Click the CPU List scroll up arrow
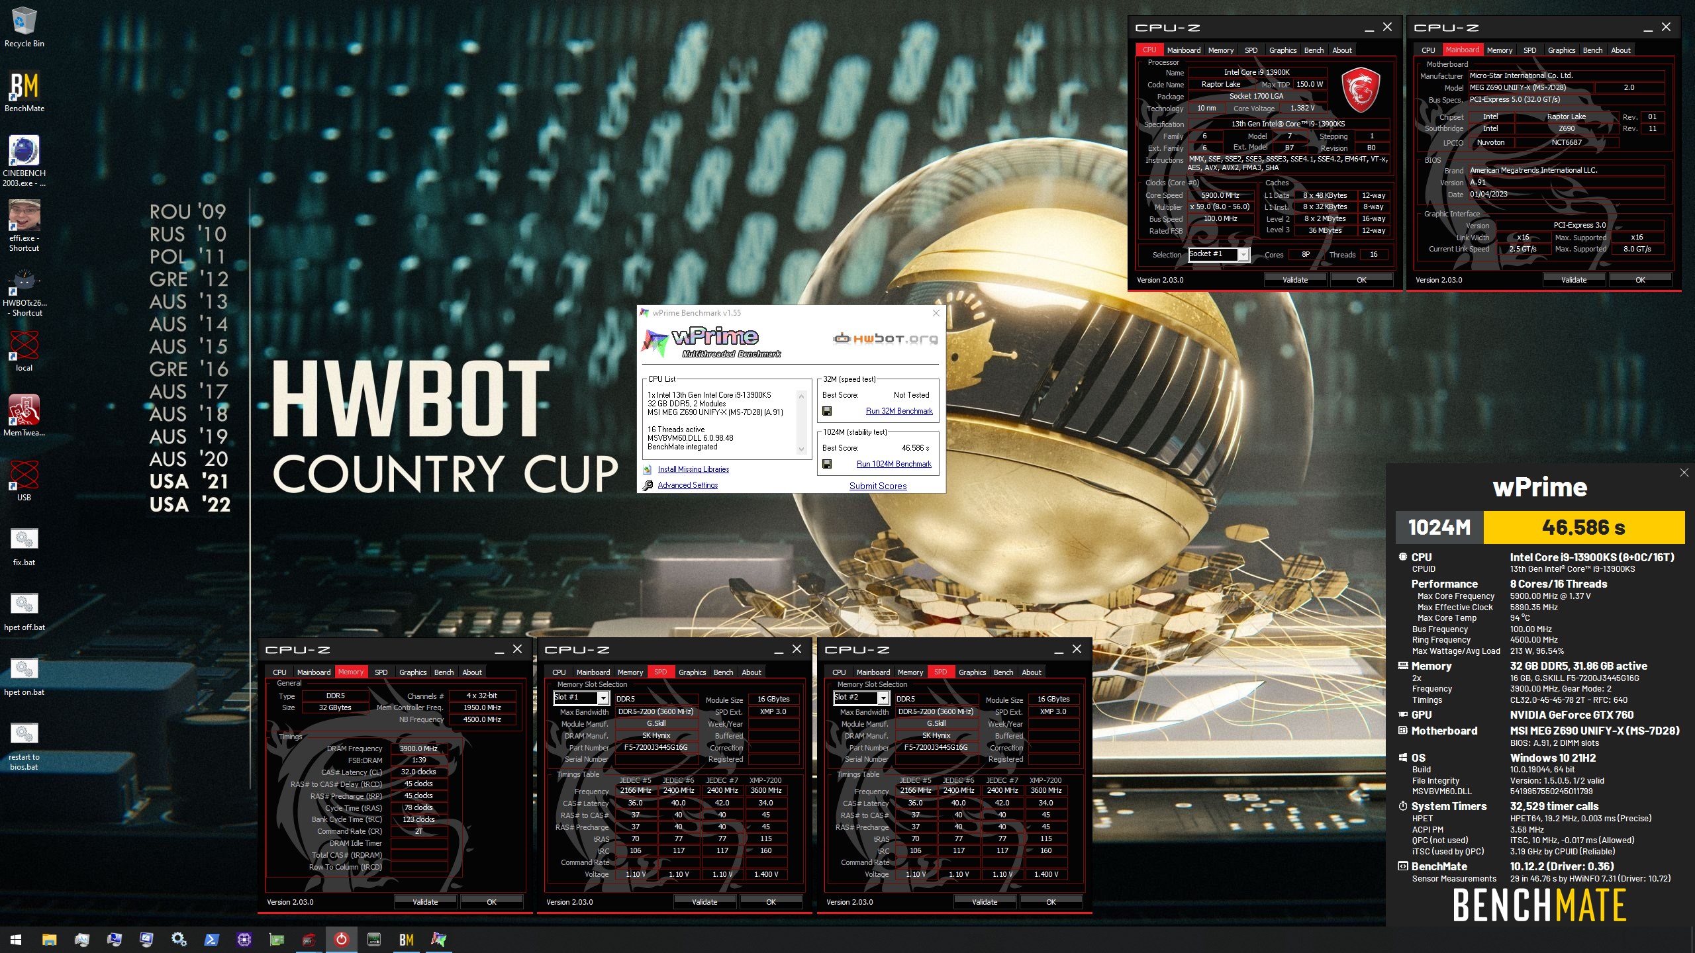The image size is (1695, 953). pos(801,396)
